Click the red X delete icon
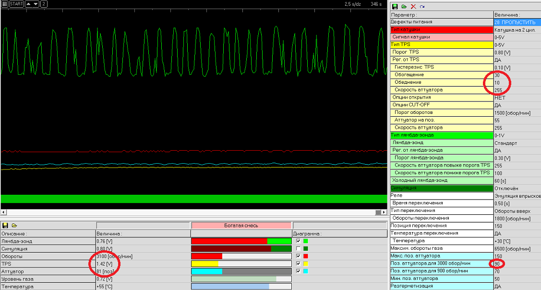 pyautogui.click(x=413, y=7)
